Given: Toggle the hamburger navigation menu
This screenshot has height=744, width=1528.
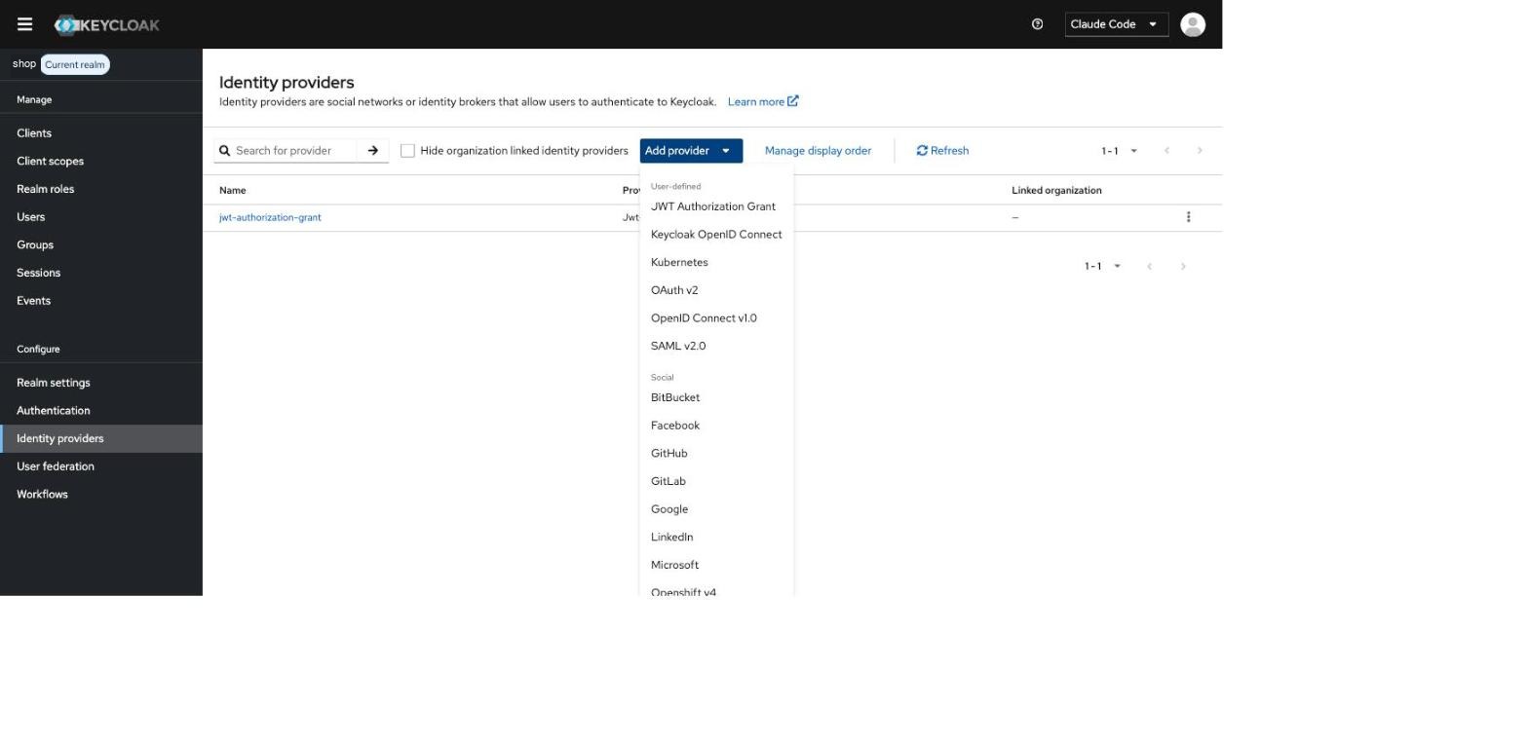Looking at the screenshot, I should click(x=25, y=24).
